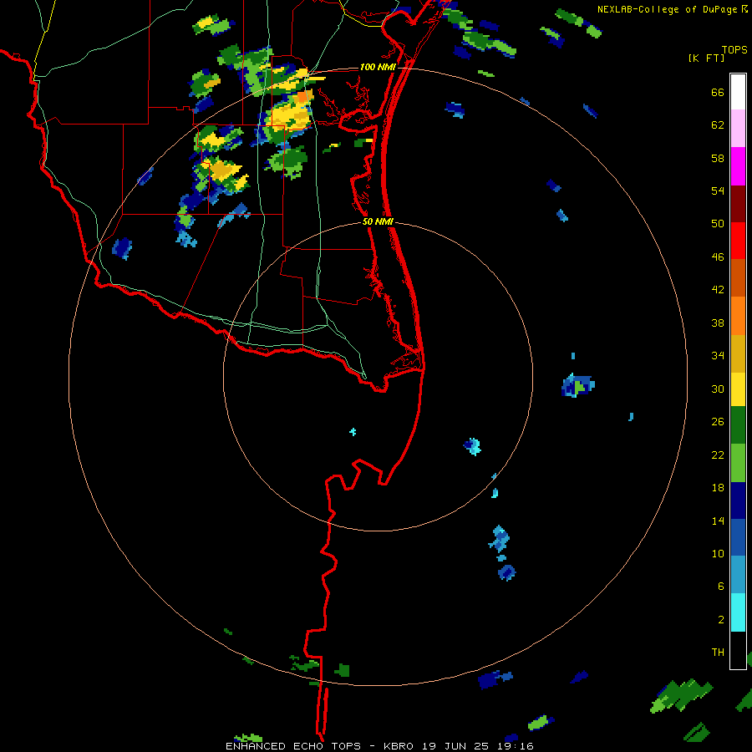Select the 22 value on the legend
This screenshot has height=752, width=752.
pyautogui.click(x=718, y=455)
